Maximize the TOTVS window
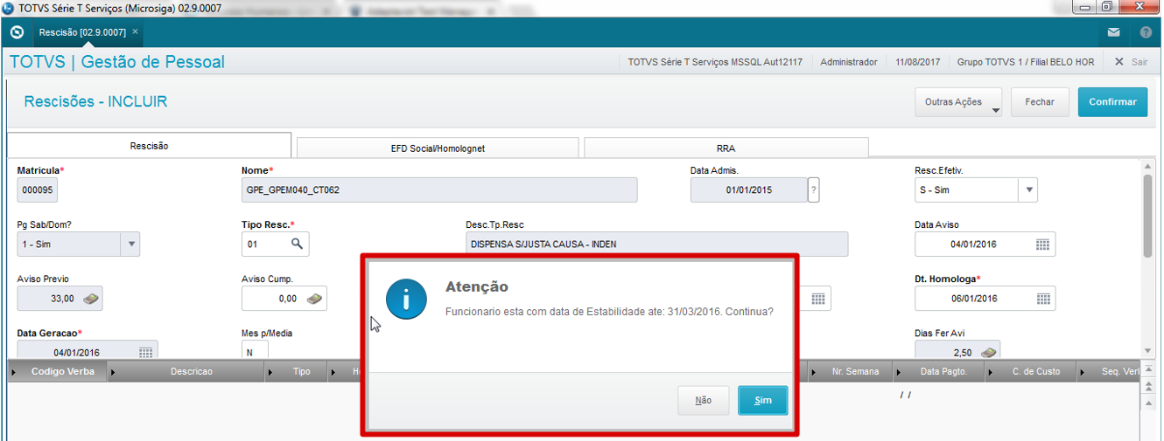The width and height of the screenshot is (1164, 441). [x=1108, y=8]
